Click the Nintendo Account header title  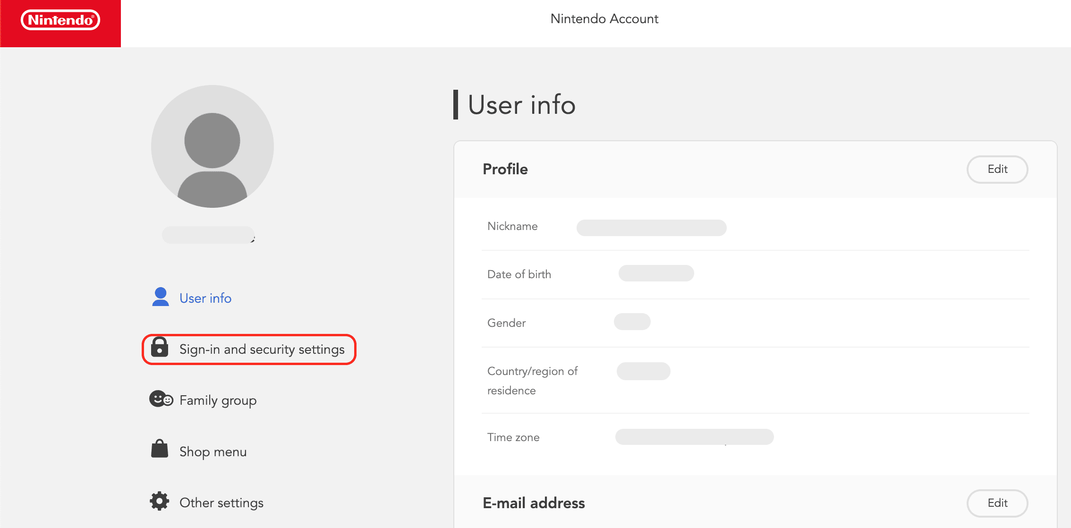tap(604, 19)
